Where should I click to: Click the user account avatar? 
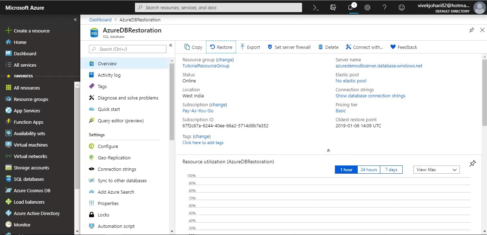pyautogui.click(x=479, y=7)
